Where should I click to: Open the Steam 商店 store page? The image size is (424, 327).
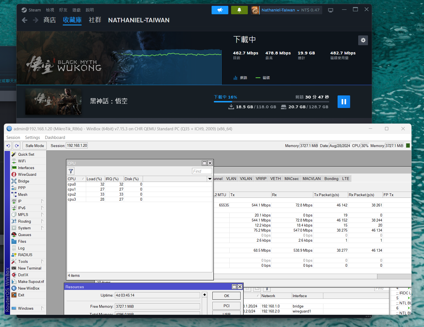pos(50,20)
